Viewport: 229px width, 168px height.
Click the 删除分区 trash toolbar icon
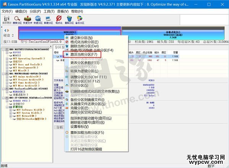pos(69,20)
